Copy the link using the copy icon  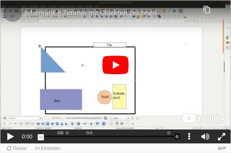[207, 10]
